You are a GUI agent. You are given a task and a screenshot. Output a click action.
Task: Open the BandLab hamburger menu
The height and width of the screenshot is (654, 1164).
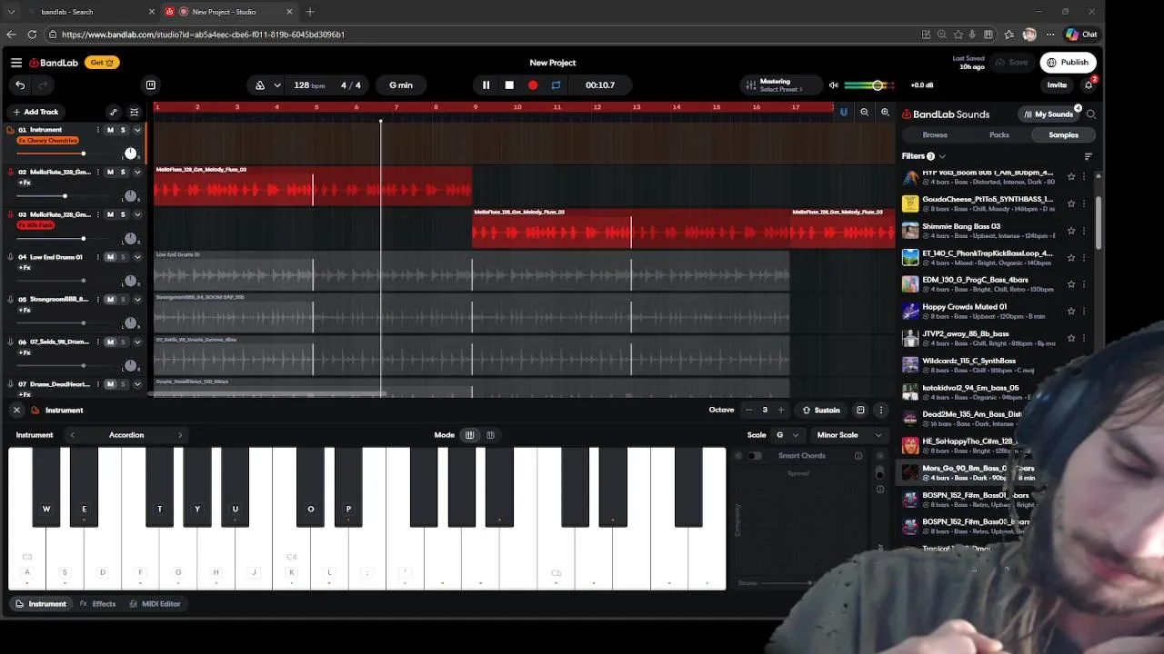(16, 63)
